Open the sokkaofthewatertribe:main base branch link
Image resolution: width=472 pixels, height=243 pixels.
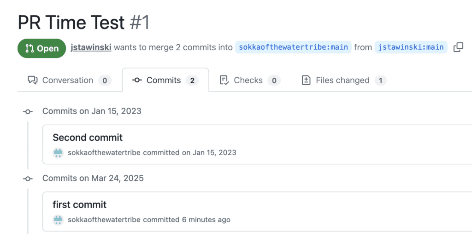coord(293,47)
